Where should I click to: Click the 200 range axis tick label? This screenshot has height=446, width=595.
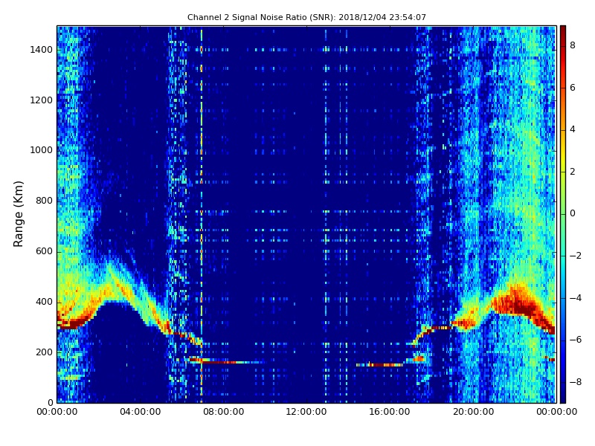tap(43, 352)
